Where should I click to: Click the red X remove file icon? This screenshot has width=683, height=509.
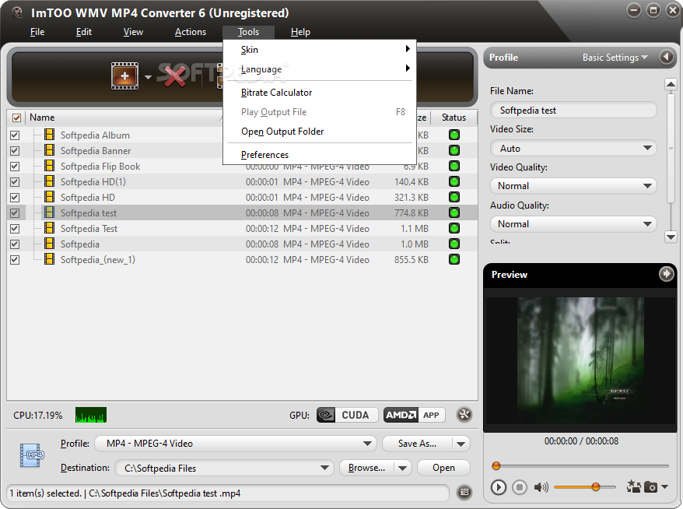(174, 75)
